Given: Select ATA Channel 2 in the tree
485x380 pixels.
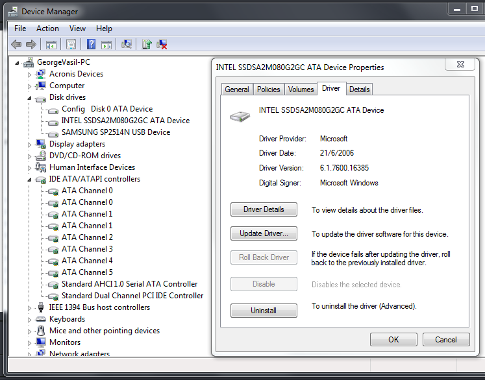Looking at the screenshot, I should [87, 237].
